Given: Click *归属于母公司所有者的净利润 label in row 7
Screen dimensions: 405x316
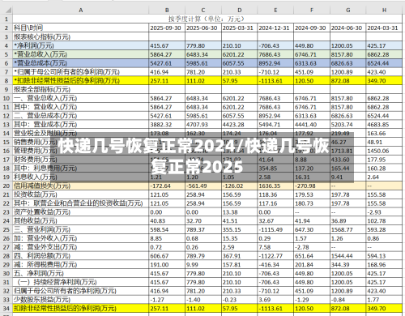Looking at the screenshot, I should coord(66,72).
